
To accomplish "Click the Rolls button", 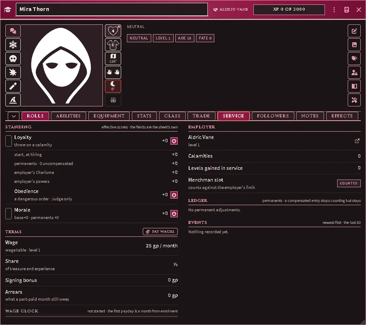I will (x=35, y=116).
